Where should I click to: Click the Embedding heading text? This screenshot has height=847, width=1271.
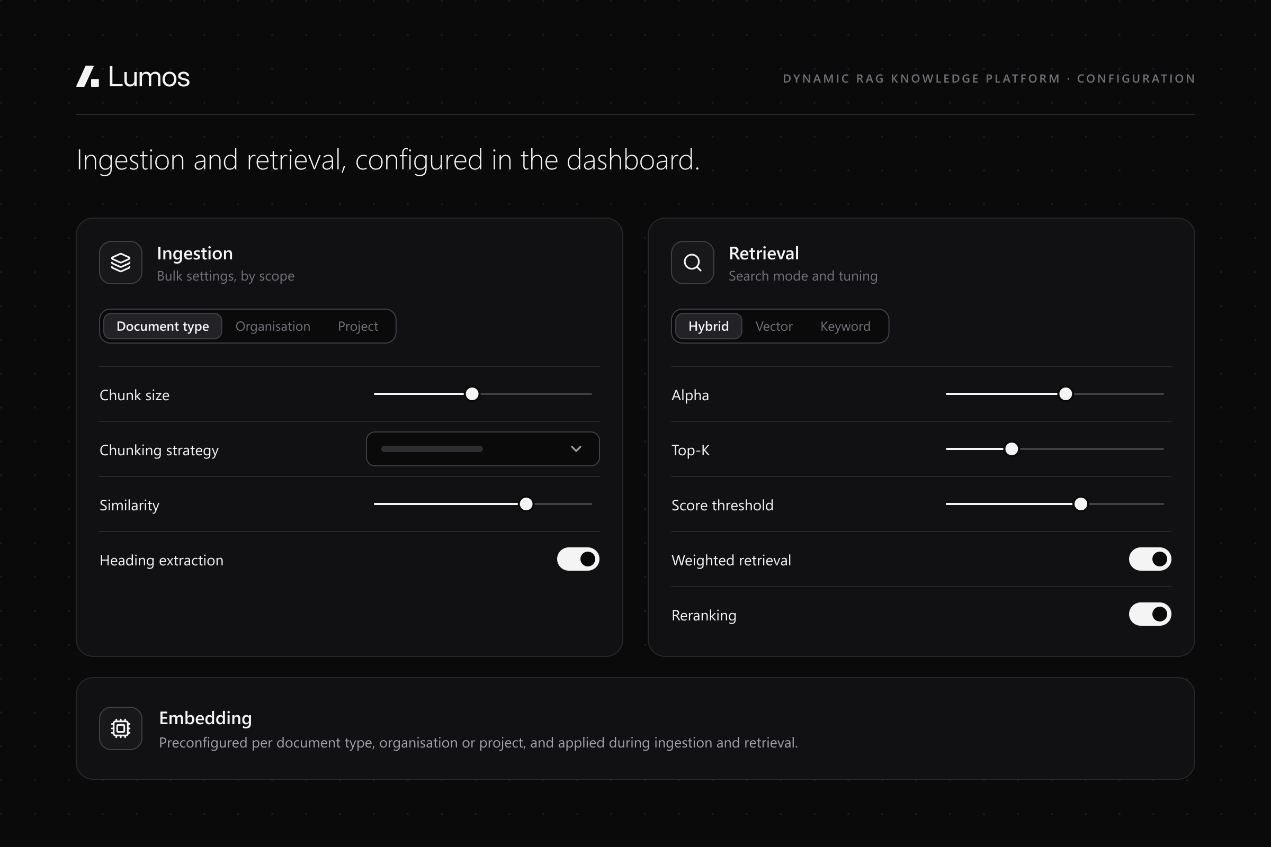pyautogui.click(x=205, y=718)
